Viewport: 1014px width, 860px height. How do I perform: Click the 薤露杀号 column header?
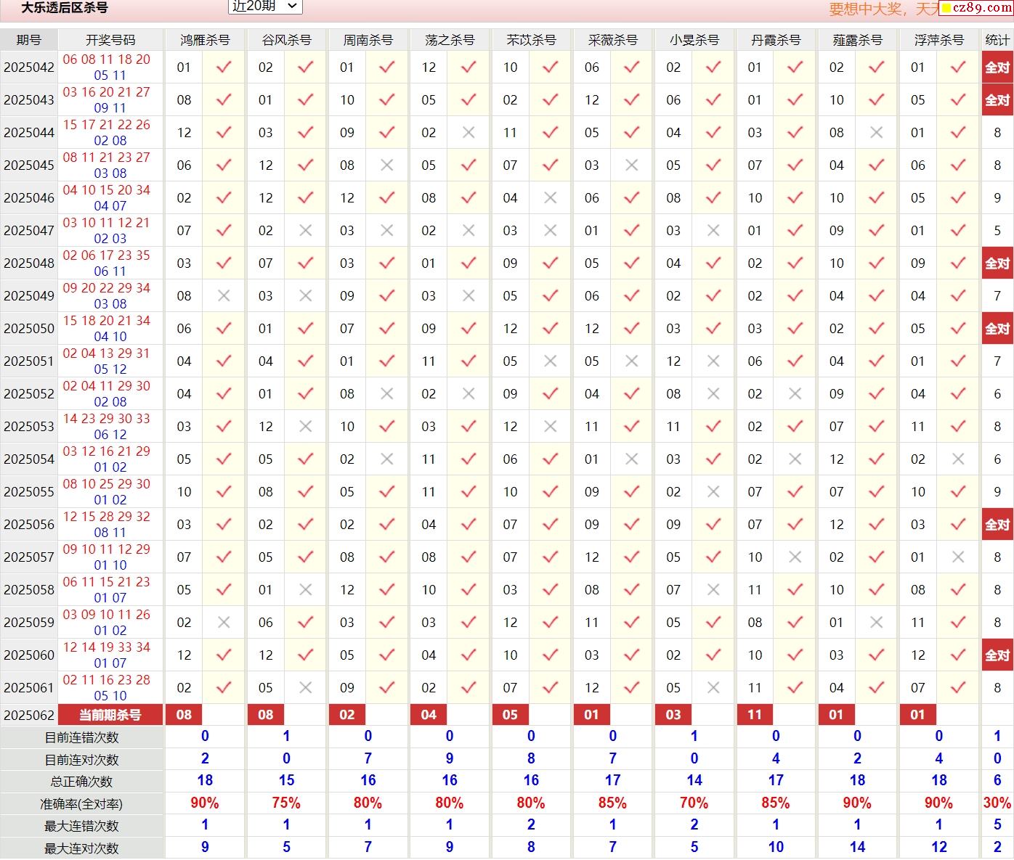pos(857,40)
